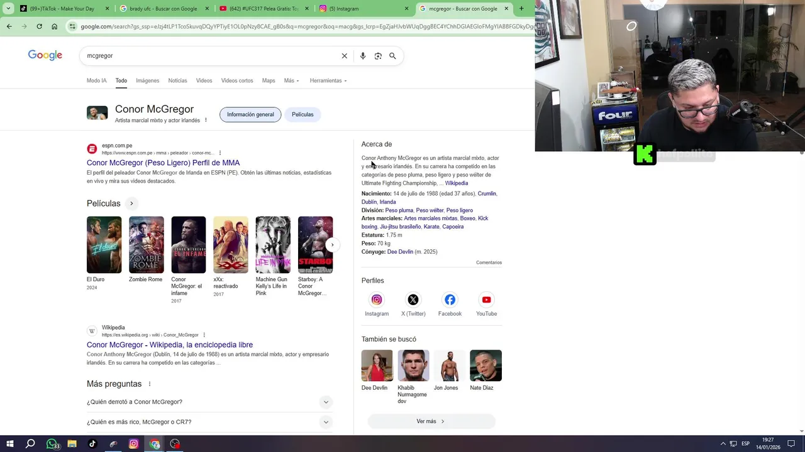
Task: Open the tab search dropdown in Chrome
Action: (8, 9)
